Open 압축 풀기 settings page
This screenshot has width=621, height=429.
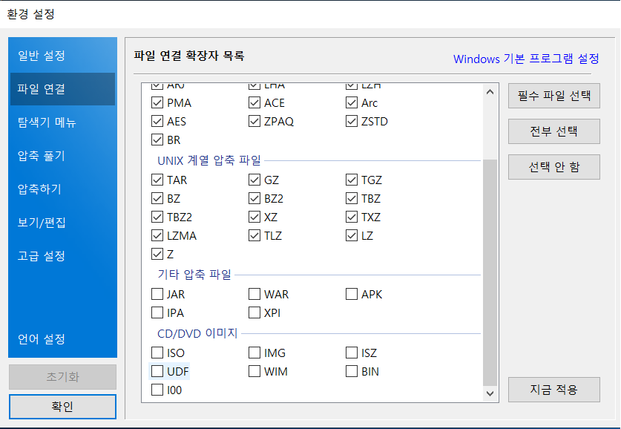click(62, 156)
